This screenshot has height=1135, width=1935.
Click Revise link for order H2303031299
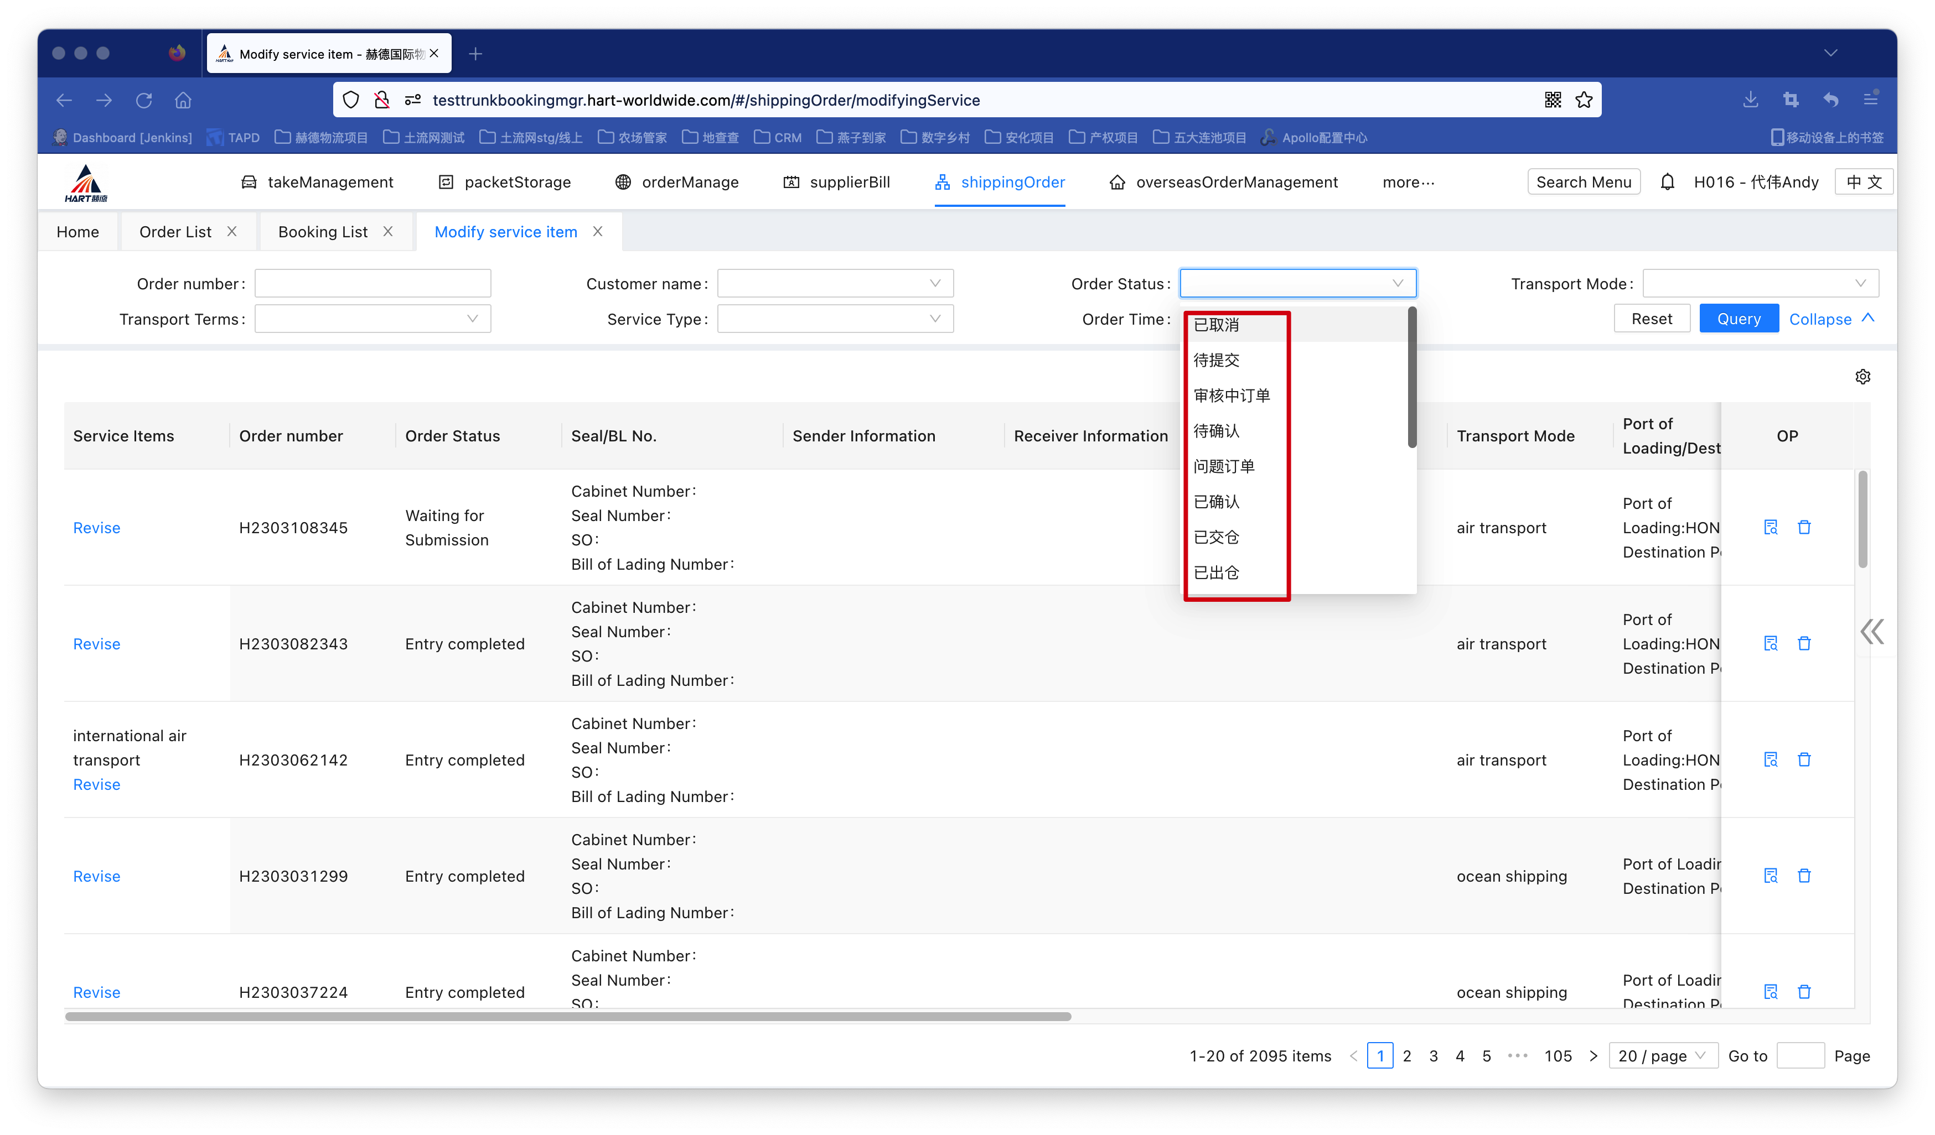[97, 876]
